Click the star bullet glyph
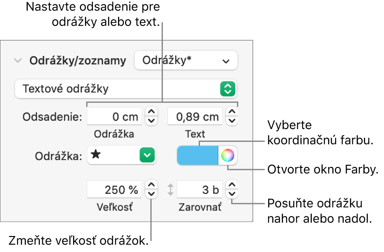Image resolution: width=384 pixels, height=252 pixels. tap(95, 156)
